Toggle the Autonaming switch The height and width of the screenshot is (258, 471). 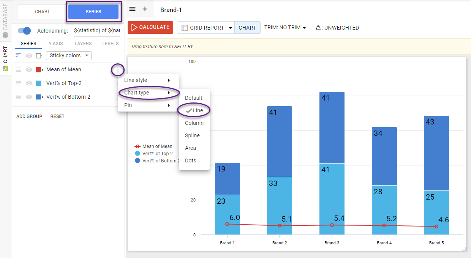[x=24, y=31]
